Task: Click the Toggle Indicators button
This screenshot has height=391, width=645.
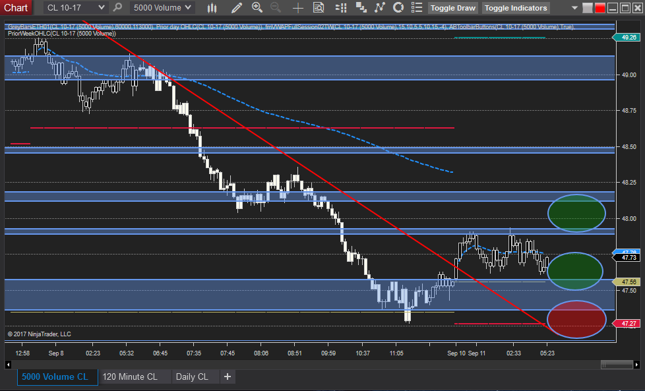Action: [x=516, y=8]
